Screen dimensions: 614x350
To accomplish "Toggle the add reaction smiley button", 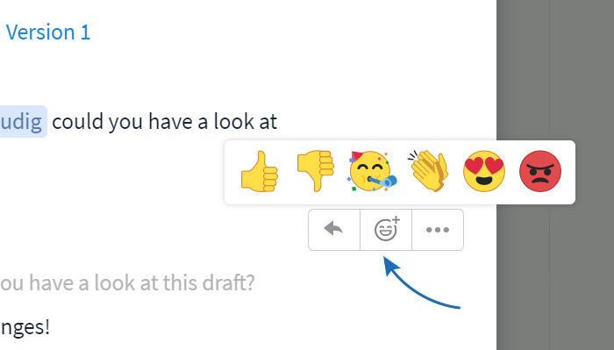I will (x=386, y=230).
